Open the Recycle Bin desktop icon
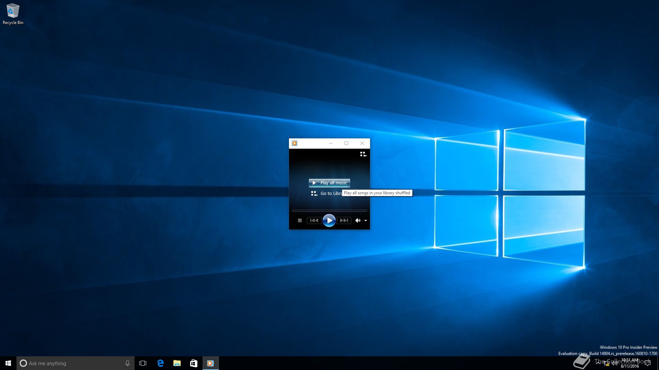 13,14
